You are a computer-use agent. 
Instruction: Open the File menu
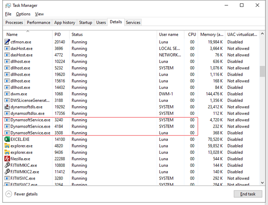pos(8,14)
